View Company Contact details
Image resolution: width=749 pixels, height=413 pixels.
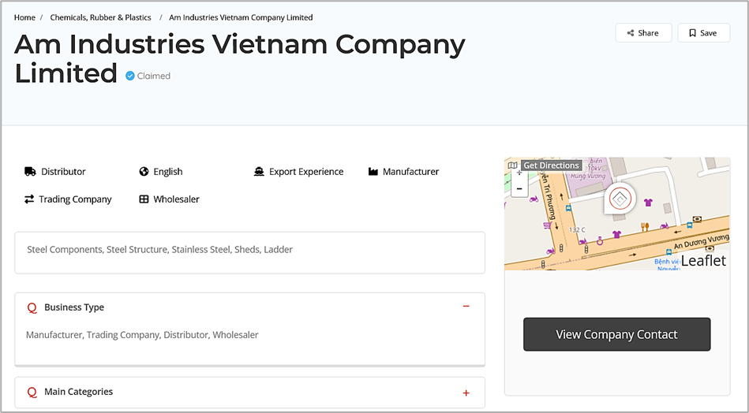tap(616, 334)
